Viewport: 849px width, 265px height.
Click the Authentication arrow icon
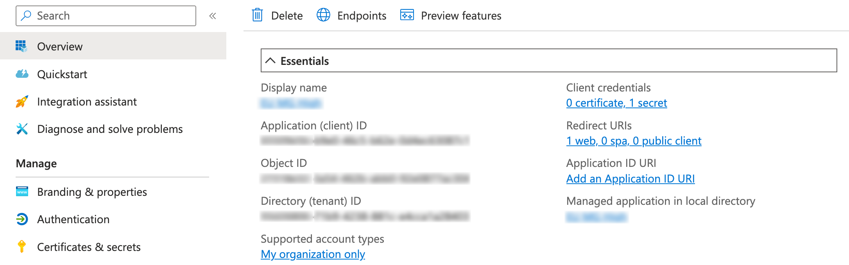pyautogui.click(x=22, y=219)
